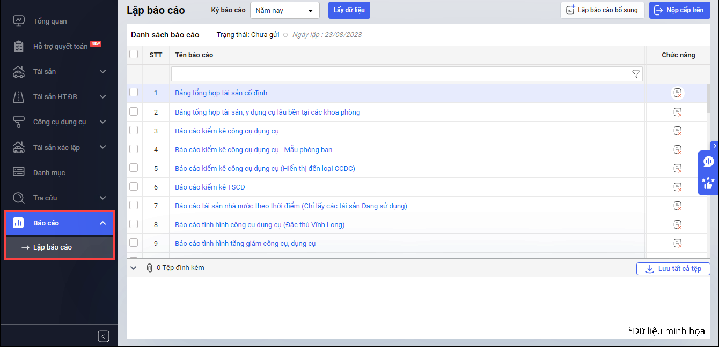This screenshot has height=347, width=719.
Task: Click the report name search input field
Action: pyautogui.click(x=400, y=74)
